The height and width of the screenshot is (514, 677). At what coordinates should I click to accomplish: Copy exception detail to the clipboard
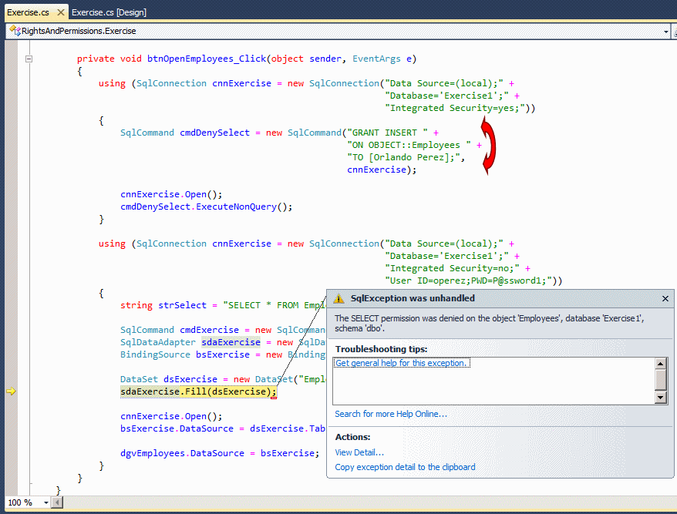[x=405, y=467]
